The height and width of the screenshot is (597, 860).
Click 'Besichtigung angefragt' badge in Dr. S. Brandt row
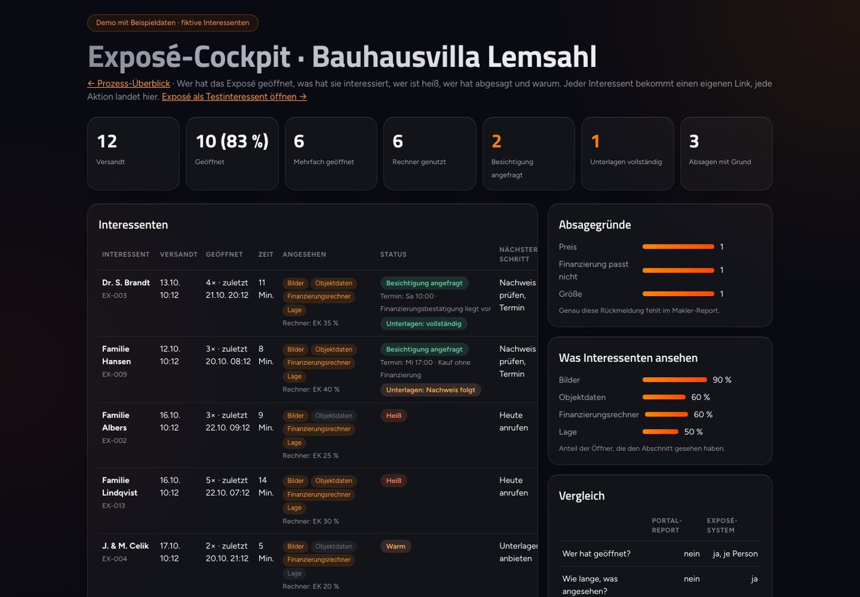tap(424, 283)
